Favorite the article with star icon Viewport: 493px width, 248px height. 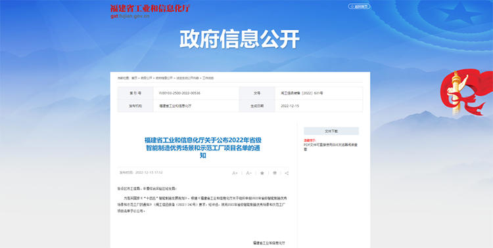coord(262,173)
